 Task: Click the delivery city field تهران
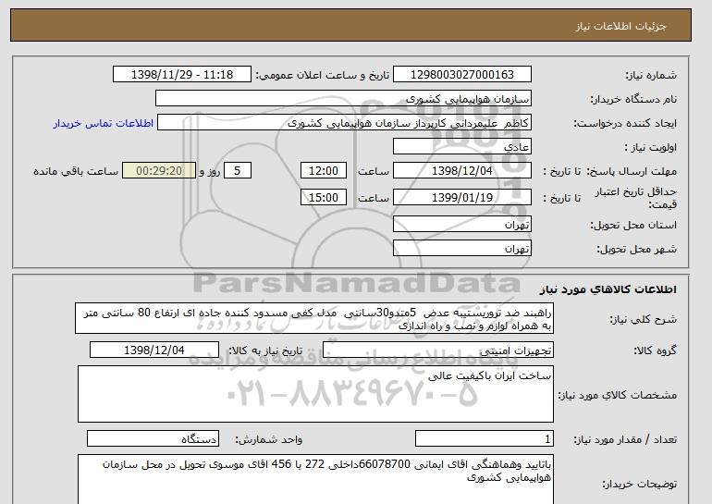point(461,249)
